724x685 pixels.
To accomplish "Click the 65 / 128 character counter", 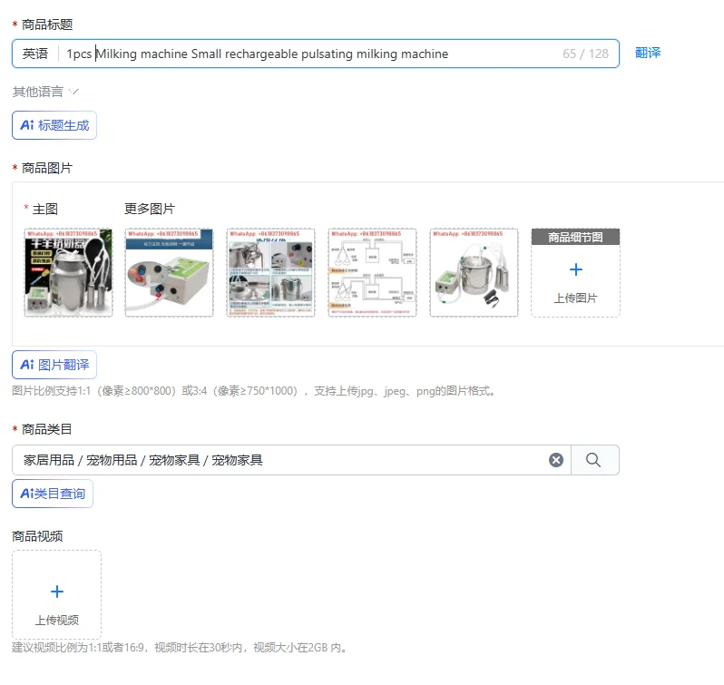I will 585,54.
